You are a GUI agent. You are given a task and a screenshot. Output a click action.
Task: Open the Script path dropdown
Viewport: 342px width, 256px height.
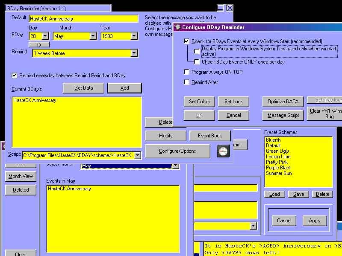[138, 155]
